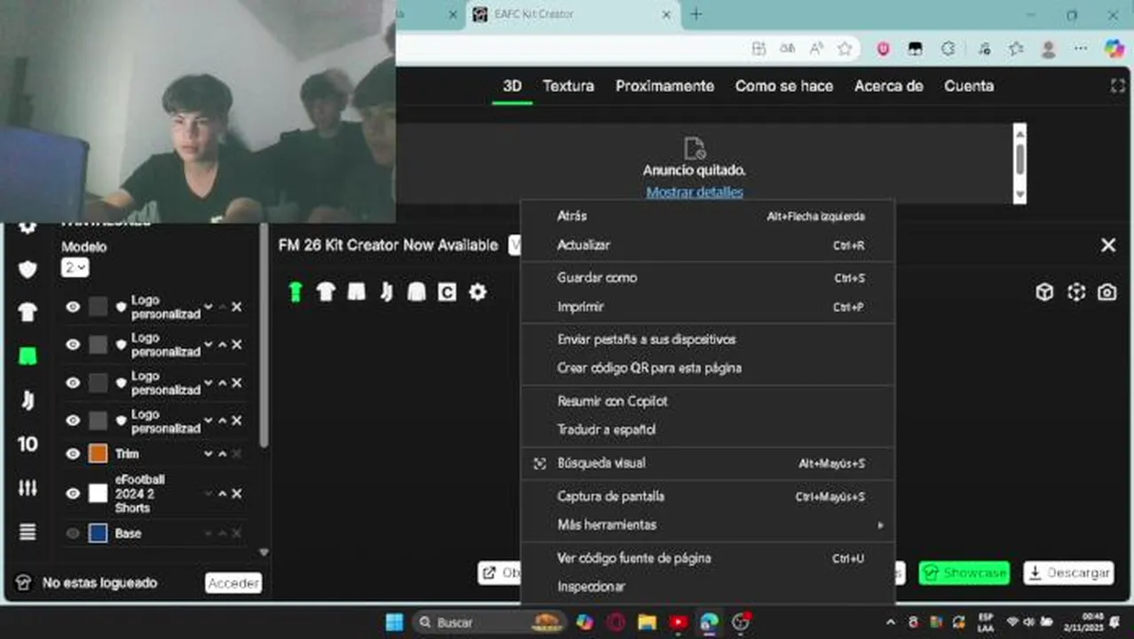Click the Acceder login button
Image resolution: width=1134 pixels, height=639 pixels.
(x=233, y=583)
